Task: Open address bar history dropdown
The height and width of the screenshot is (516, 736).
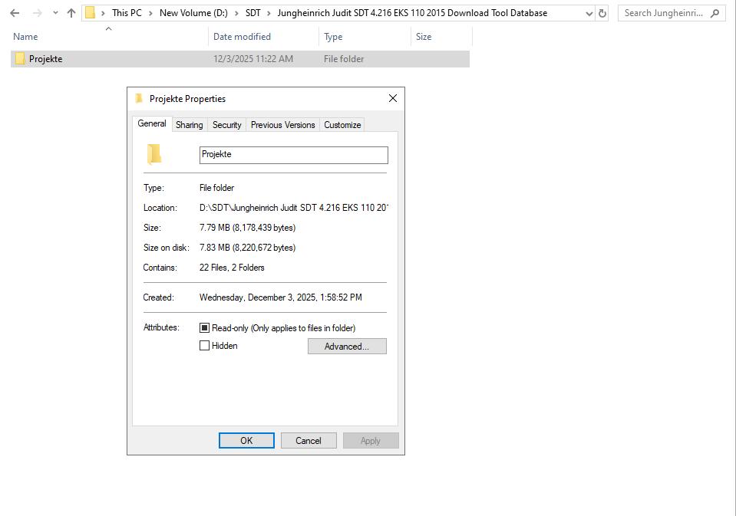Action: (589, 14)
